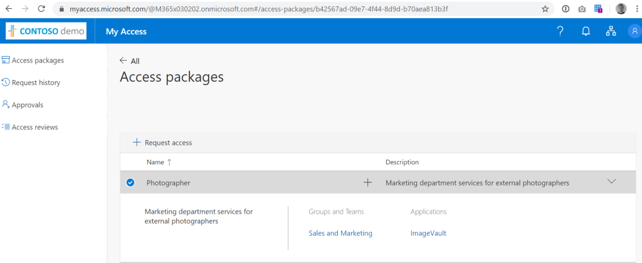Screen dimensions: 642x263
Task: Go to Approvals in sidebar
Action: 27,105
